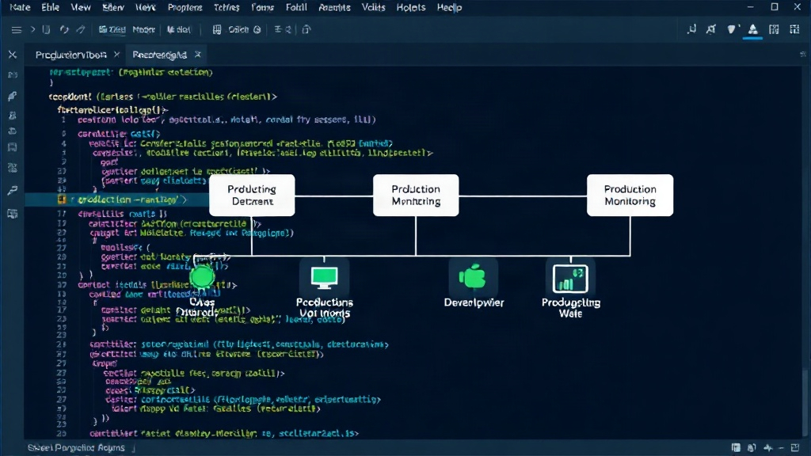Open the second menu bar item

50,7
